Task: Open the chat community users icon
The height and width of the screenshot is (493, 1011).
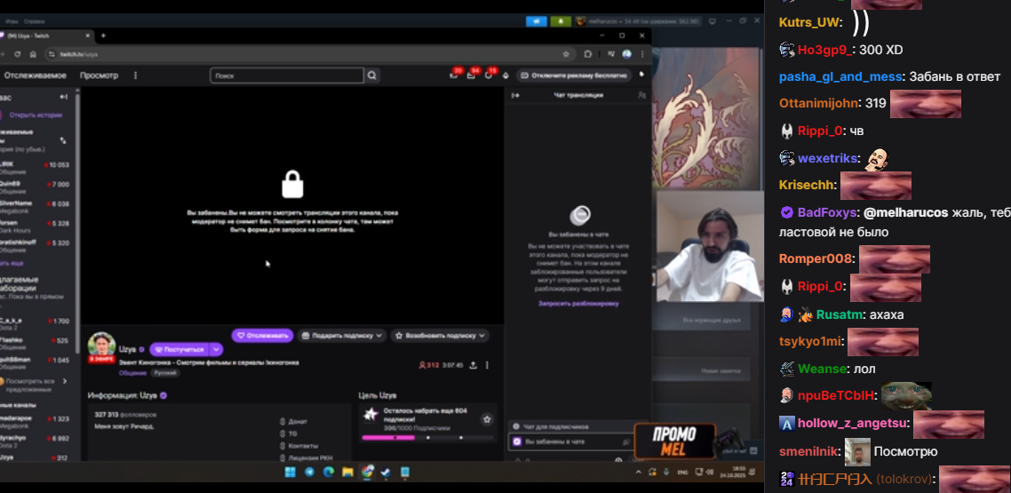Action: tap(641, 95)
